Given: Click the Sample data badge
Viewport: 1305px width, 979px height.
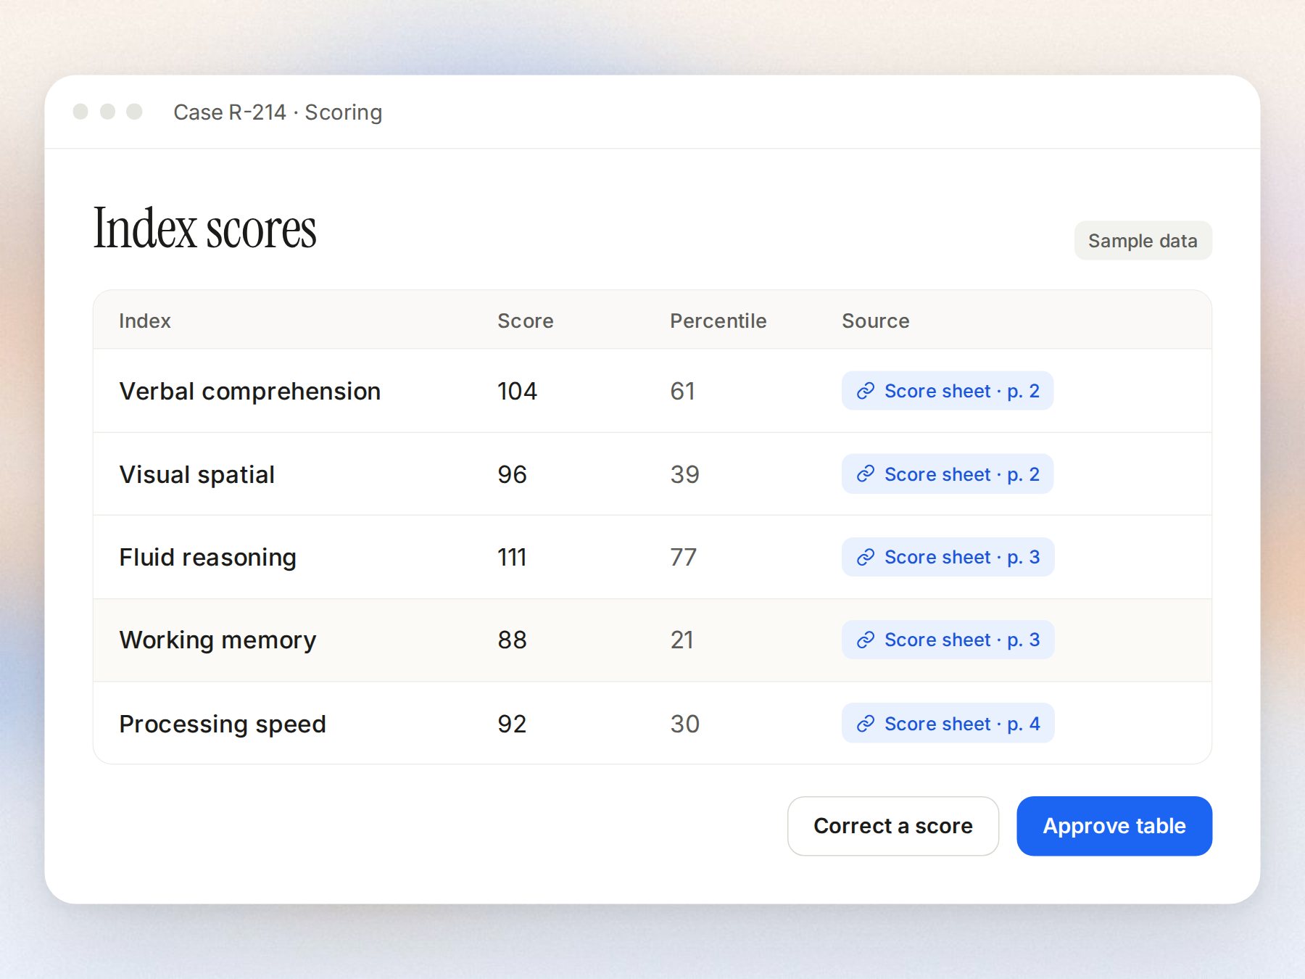Looking at the screenshot, I should (x=1143, y=241).
